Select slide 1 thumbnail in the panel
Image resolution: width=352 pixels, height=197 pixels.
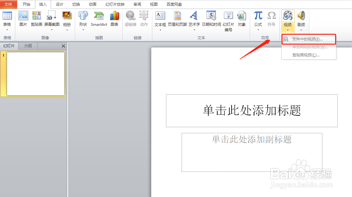[34, 73]
